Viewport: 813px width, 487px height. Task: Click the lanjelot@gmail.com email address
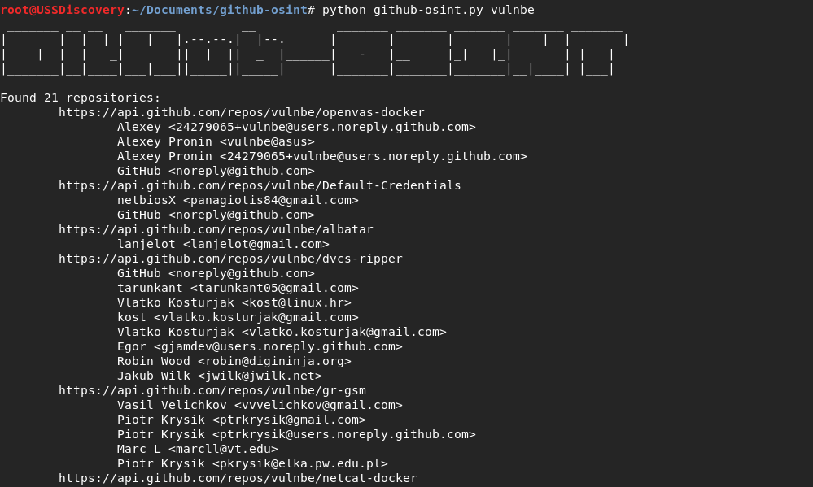(x=256, y=244)
